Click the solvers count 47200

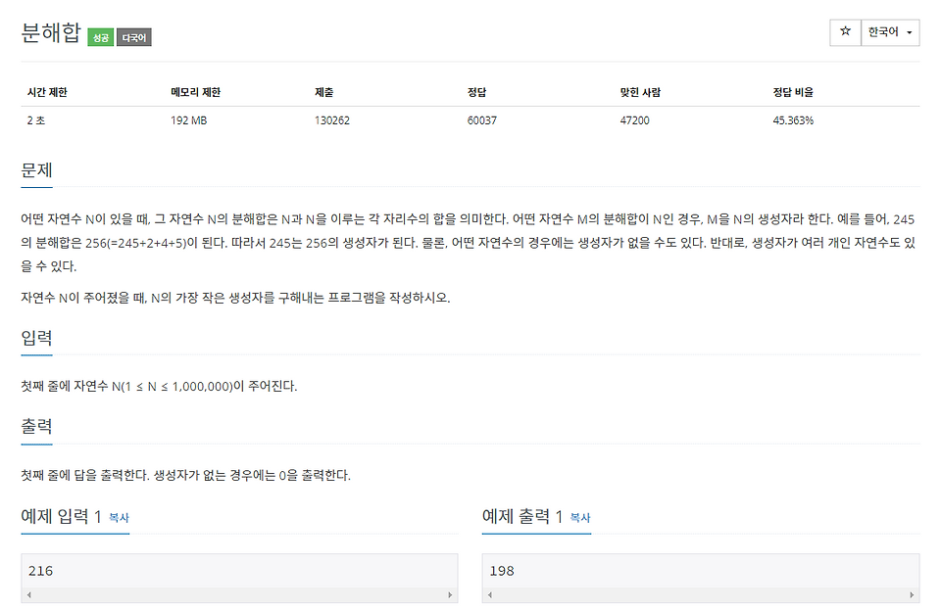click(x=634, y=119)
